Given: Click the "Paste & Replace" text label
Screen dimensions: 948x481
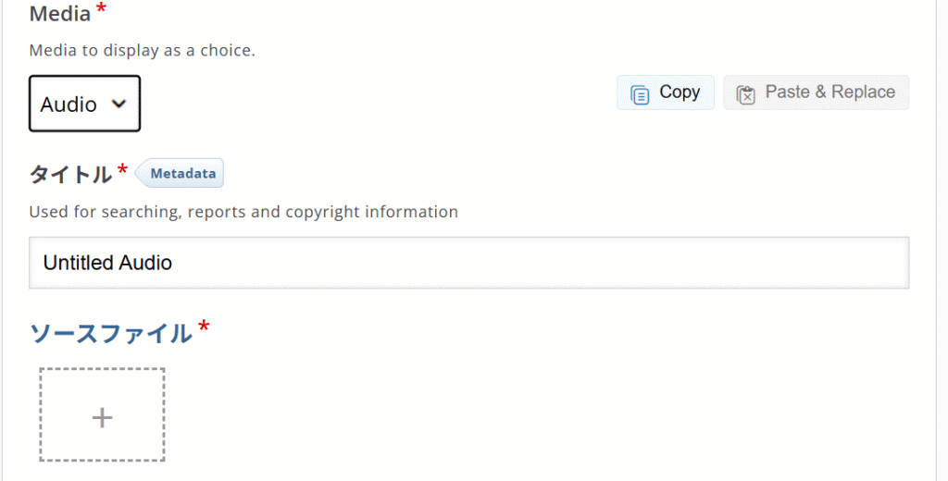Looking at the screenshot, I should click(x=829, y=92).
